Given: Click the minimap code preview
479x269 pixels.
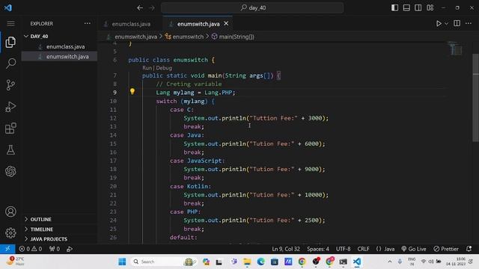Looking at the screenshot, I should (x=456, y=49).
